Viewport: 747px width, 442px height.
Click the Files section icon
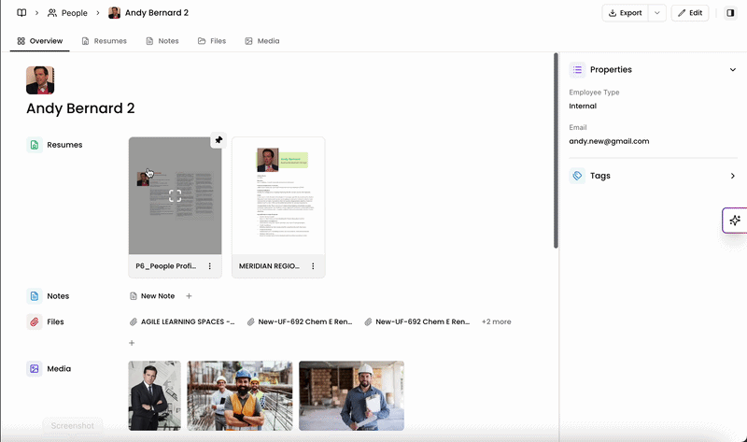35,321
